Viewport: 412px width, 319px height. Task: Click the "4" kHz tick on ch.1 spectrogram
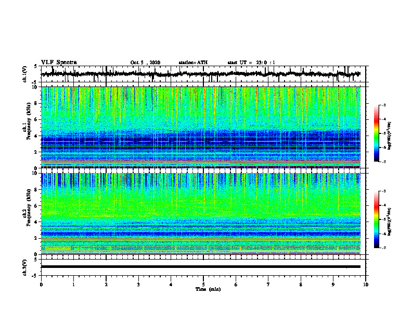click(x=36, y=136)
